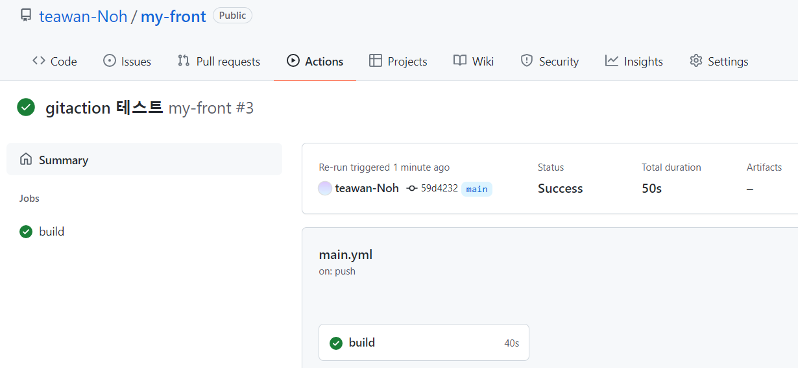Select Summary in the sidebar
Viewport: 798px width, 368px height.
tap(144, 160)
